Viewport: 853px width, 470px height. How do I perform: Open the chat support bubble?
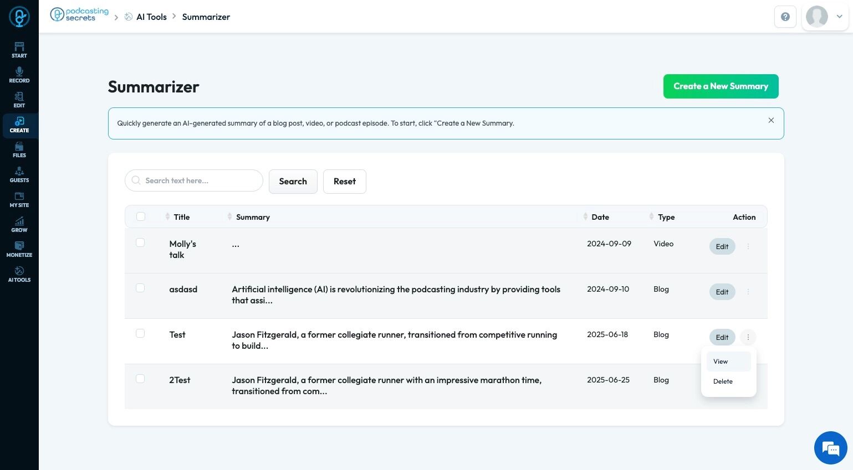pyautogui.click(x=830, y=448)
